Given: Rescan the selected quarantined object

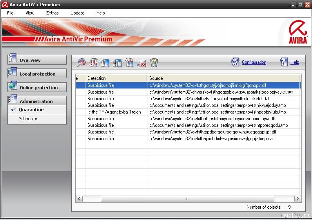Looking at the screenshot, I should tap(81, 63).
